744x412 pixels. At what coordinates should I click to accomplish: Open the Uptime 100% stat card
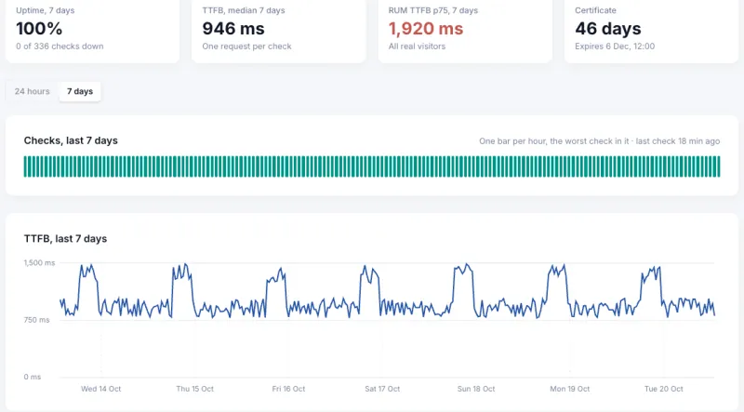[92, 31]
